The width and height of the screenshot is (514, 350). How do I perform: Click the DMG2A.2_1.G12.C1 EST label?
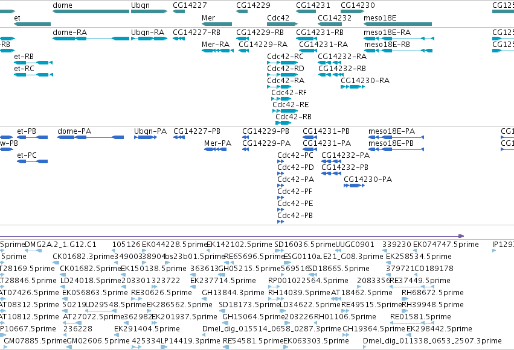pyautogui.click(x=60, y=245)
